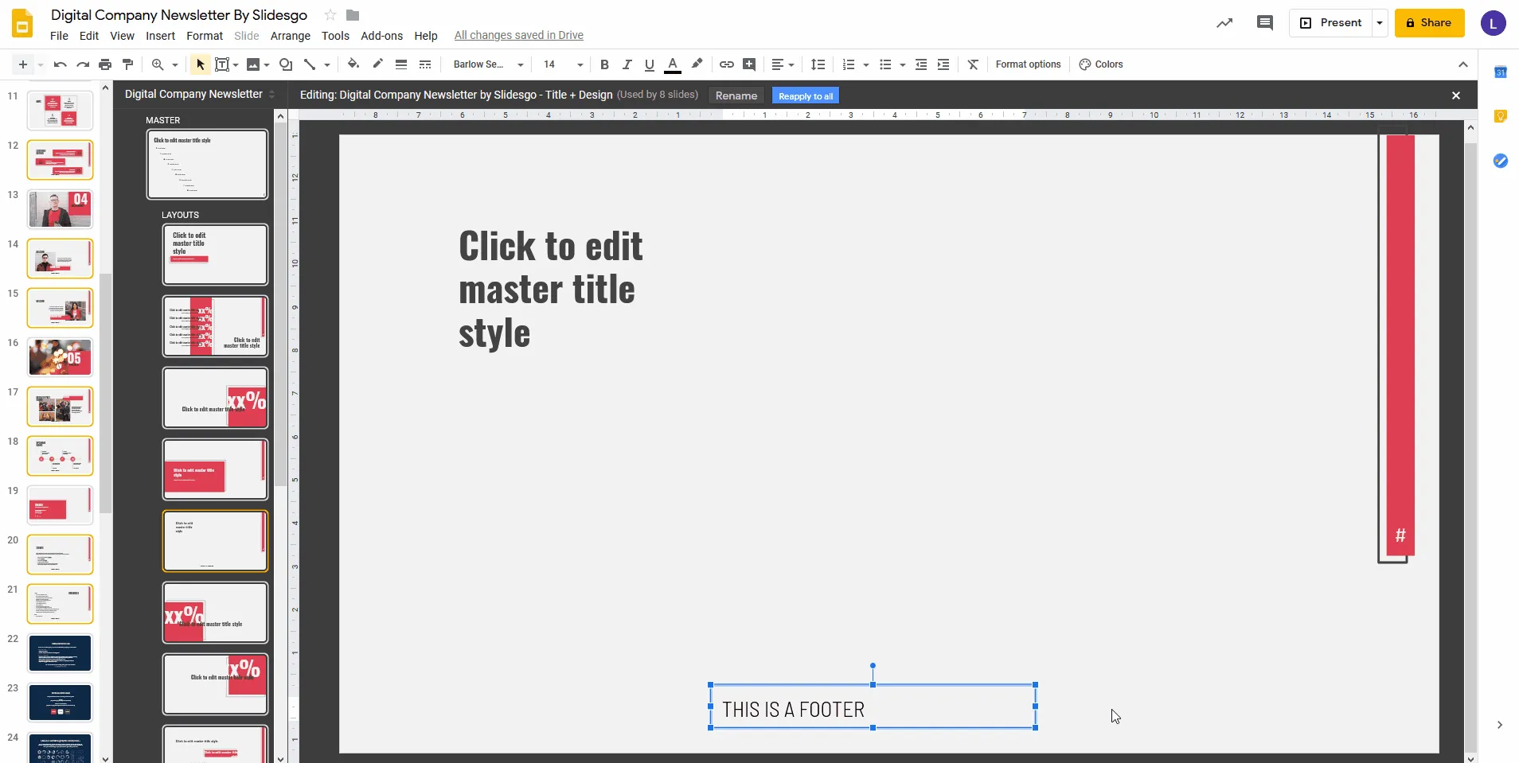Select the Paint format tool

[127, 64]
